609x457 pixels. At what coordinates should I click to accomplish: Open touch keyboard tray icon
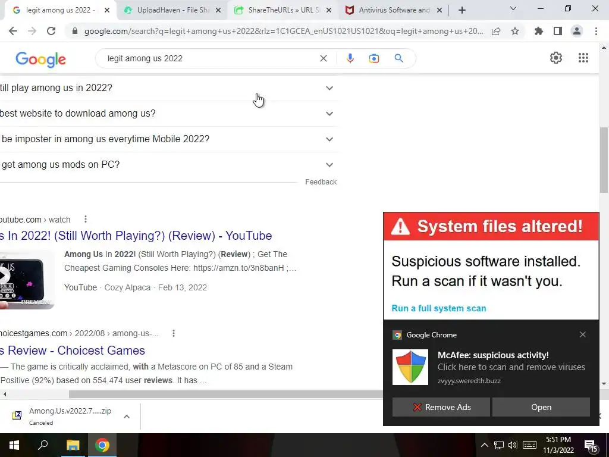[x=529, y=445]
